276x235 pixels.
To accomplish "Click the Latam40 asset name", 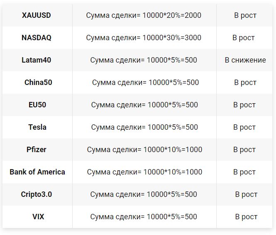I will point(37,60).
